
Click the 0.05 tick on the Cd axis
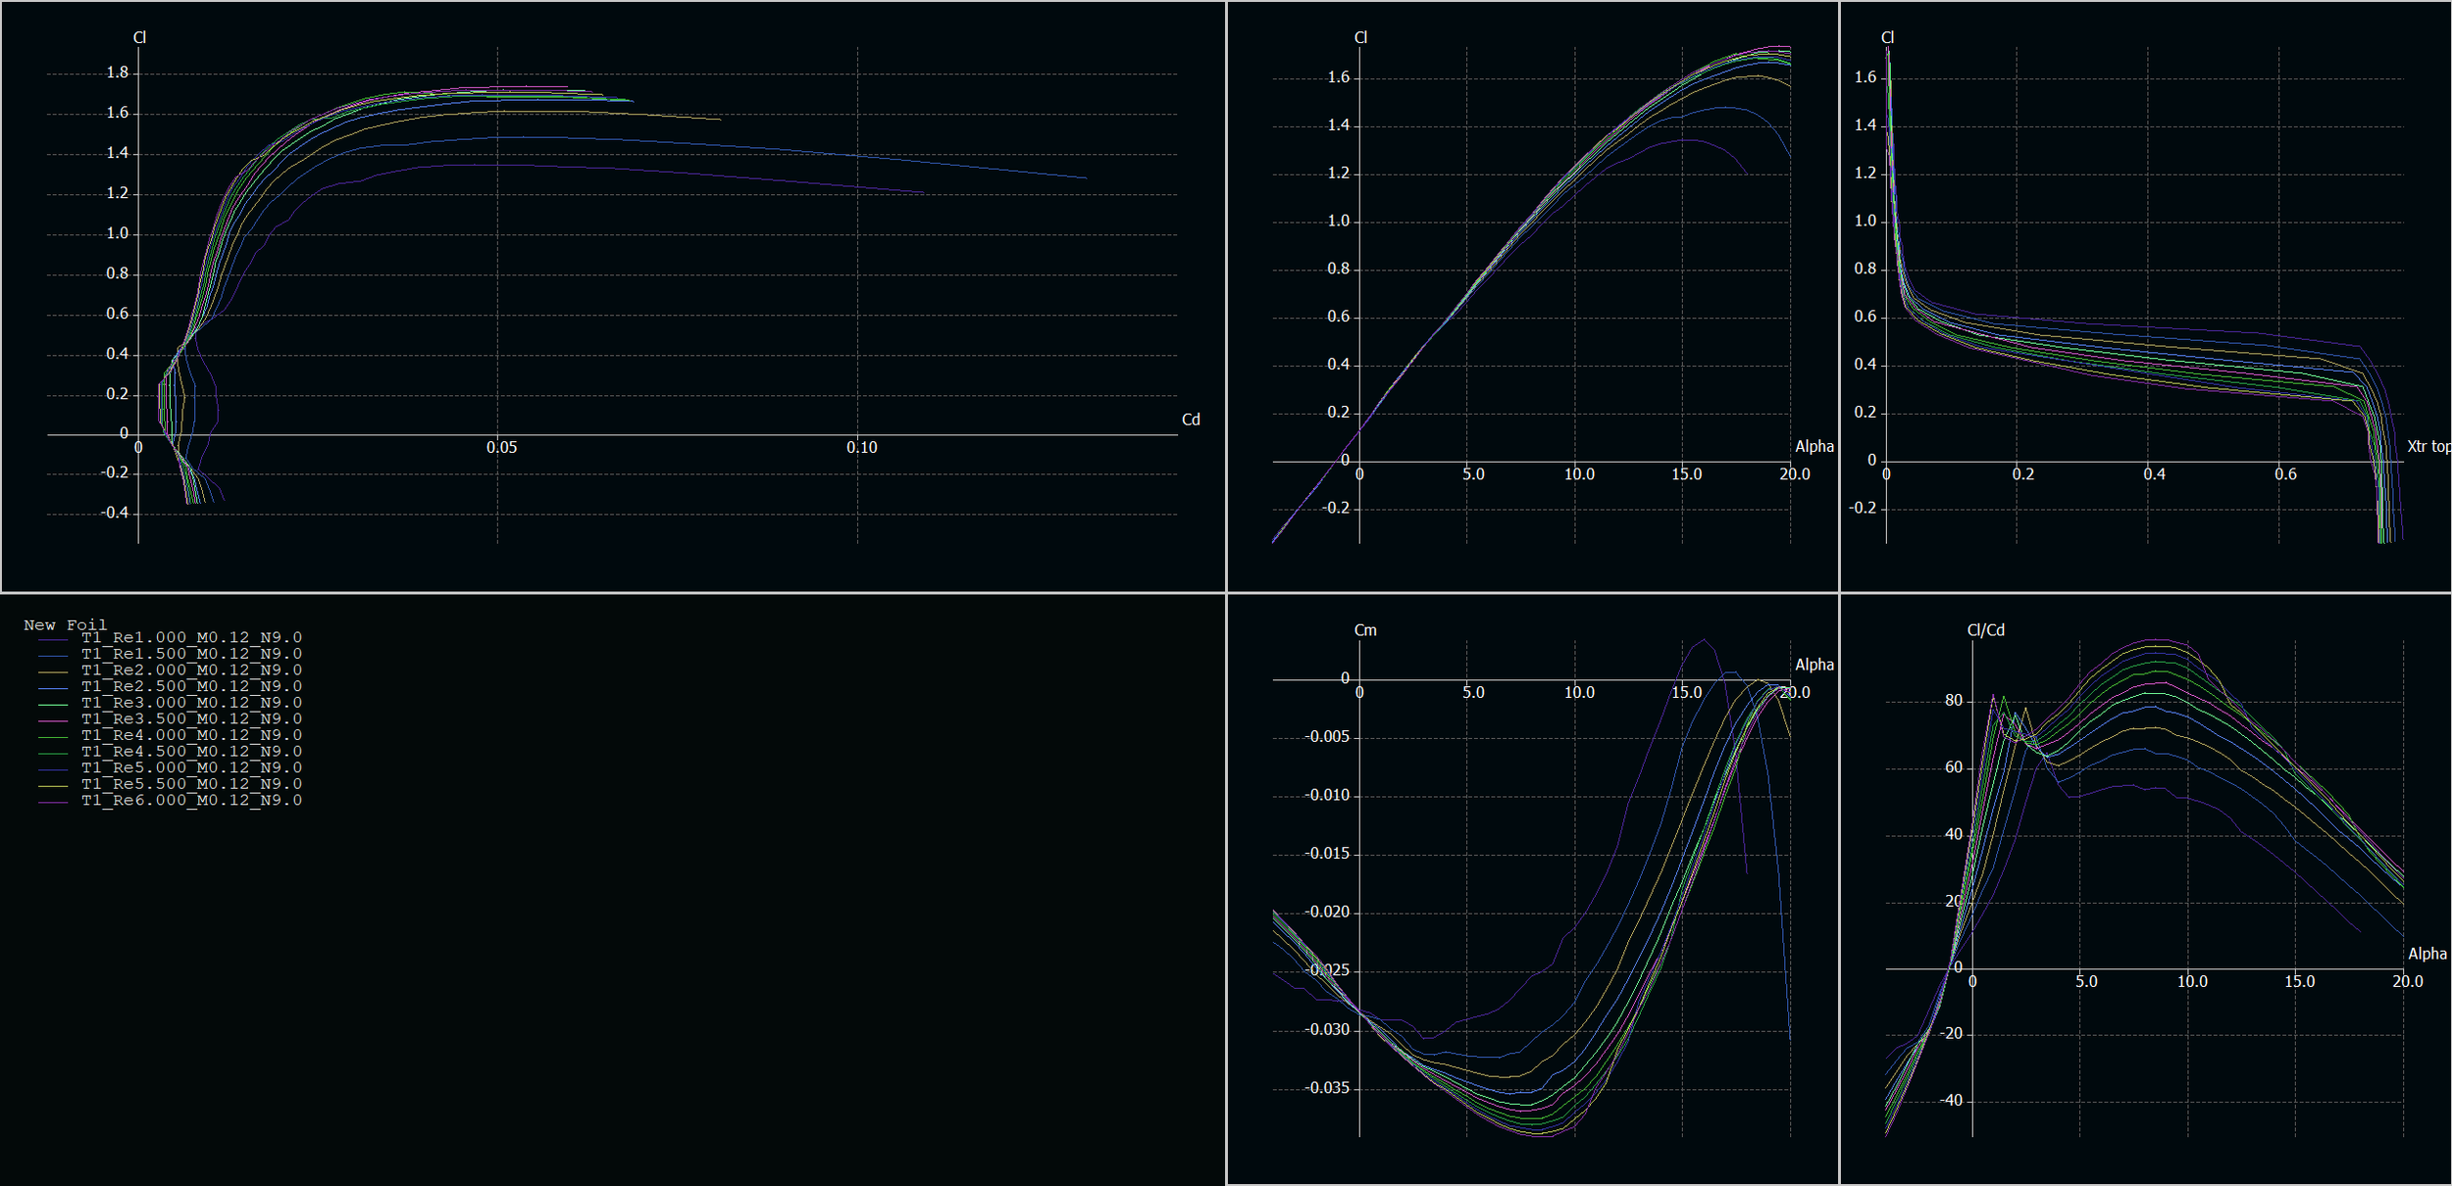tap(501, 448)
